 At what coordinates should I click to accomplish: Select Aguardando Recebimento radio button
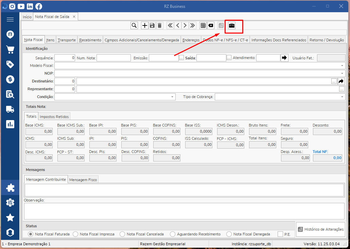[173, 234]
